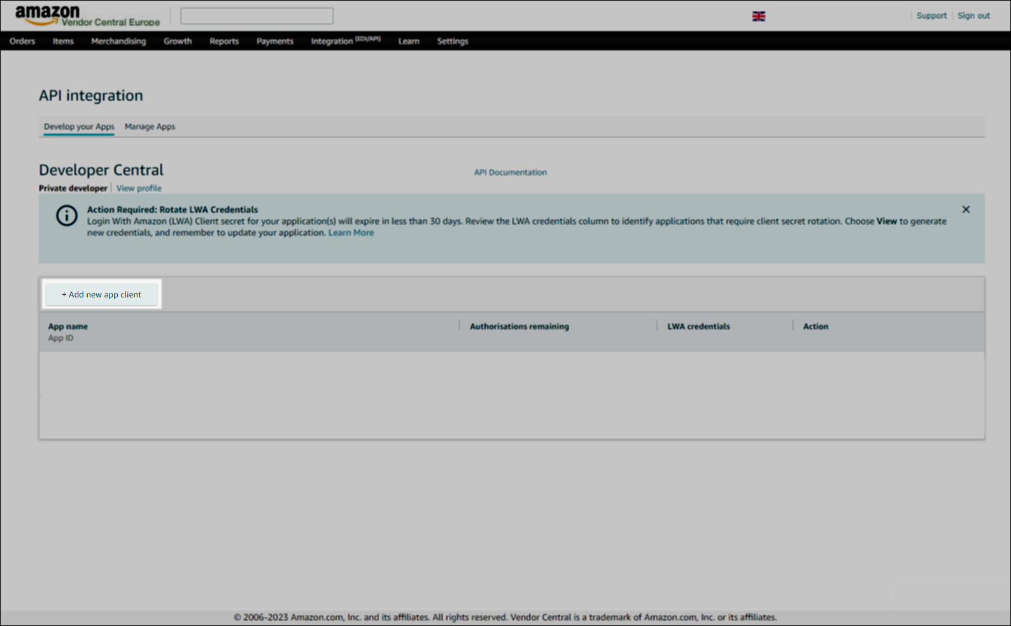Screen dimensions: 1011x626
Task: Open the Learn menu
Action: click(409, 41)
